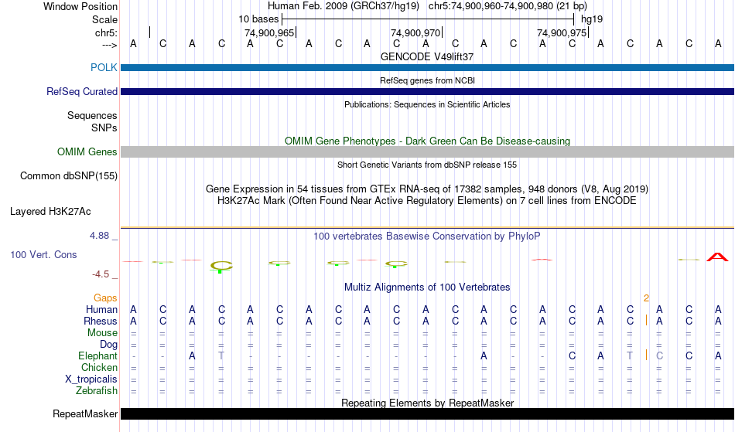Click the strand direction arrow label
This screenshot has height=432, width=735.
tap(109, 46)
